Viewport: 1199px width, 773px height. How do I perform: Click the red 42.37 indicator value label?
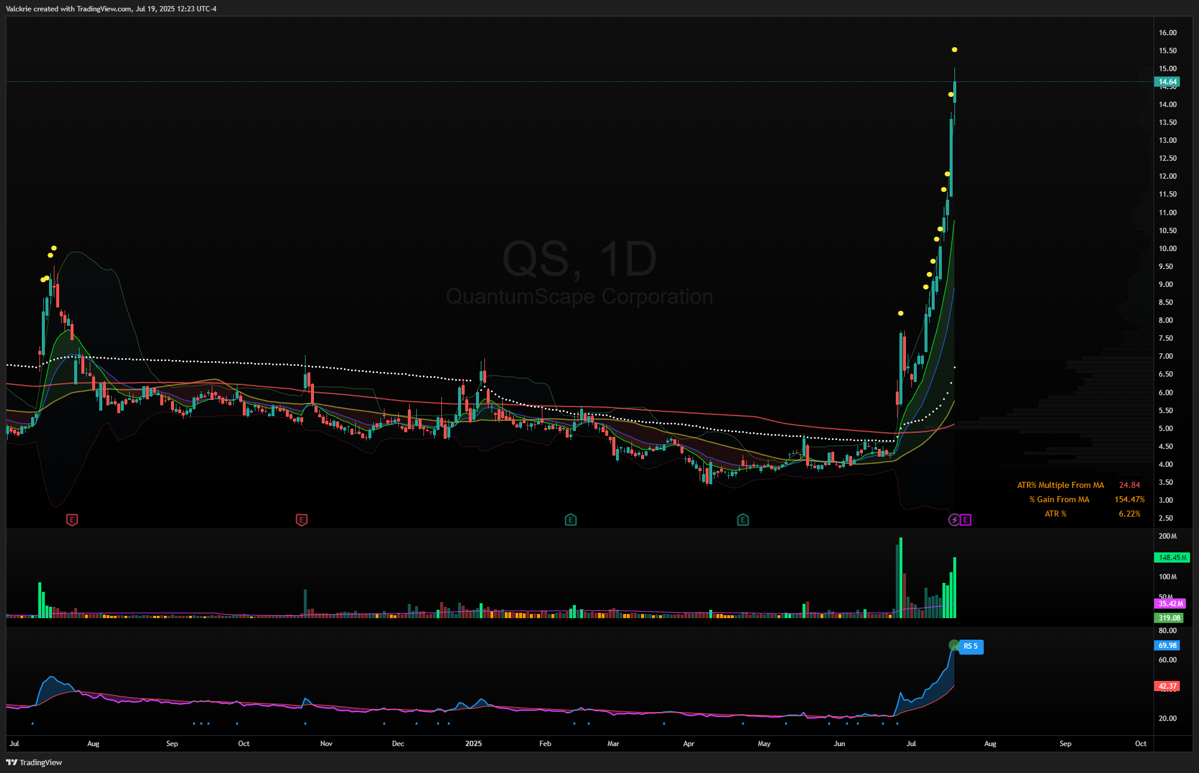[x=1167, y=686]
